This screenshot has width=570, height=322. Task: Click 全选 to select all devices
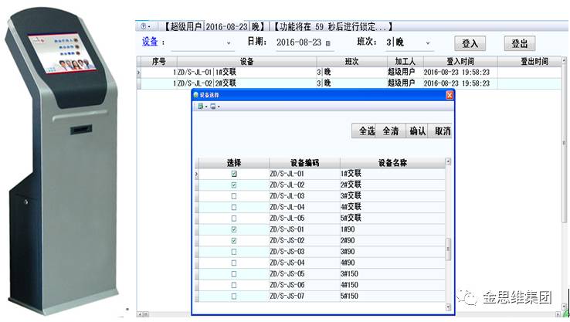pyautogui.click(x=365, y=131)
